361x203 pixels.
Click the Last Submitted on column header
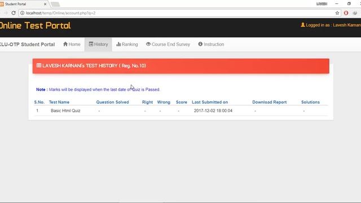pyautogui.click(x=210, y=102)
